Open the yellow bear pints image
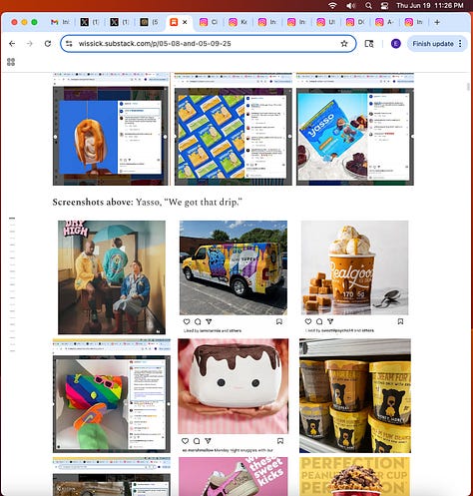 [355, 396]
